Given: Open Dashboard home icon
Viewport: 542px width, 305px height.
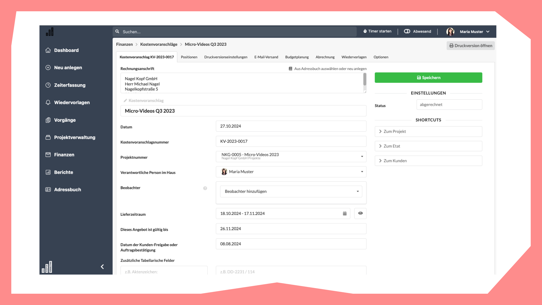Looking at the screenshot, I should pos(48,50).
